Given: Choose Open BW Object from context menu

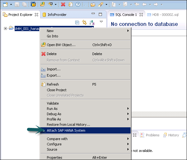Looking at the screenshot, I should click(61, 45).
